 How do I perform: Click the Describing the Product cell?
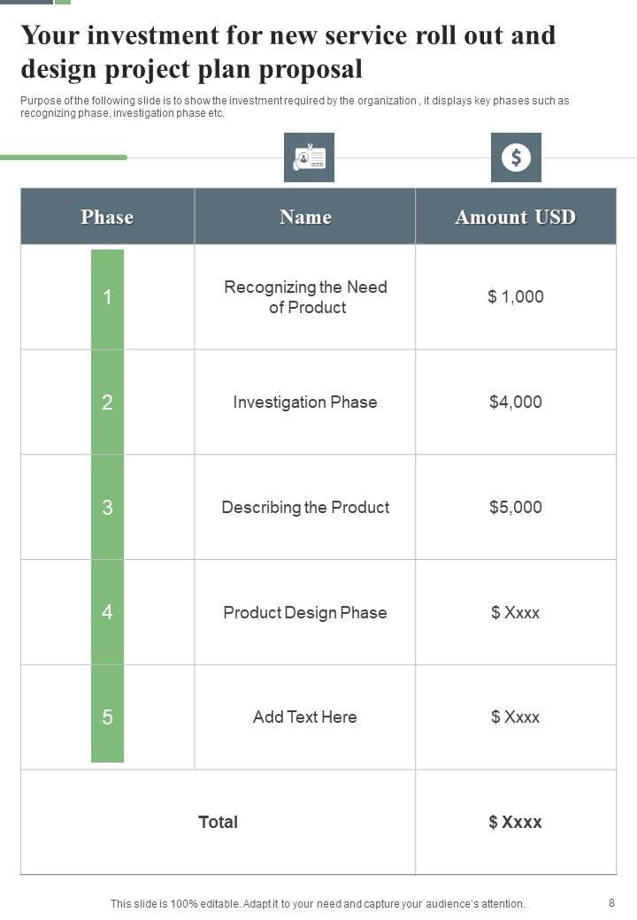305,507
